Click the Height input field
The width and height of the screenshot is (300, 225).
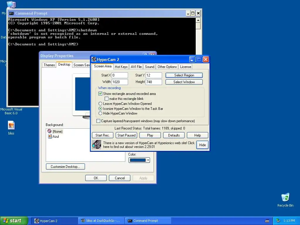tap(154, 82)
